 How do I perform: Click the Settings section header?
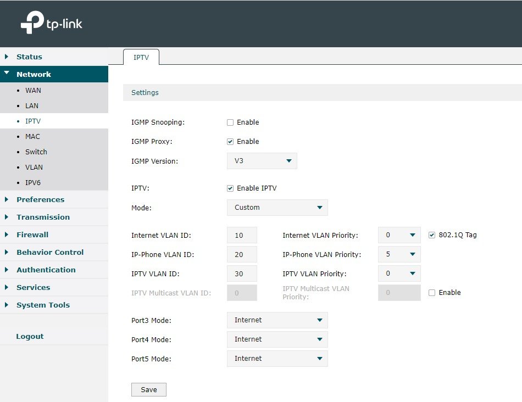pyautogui.click(x=322, y=92)
